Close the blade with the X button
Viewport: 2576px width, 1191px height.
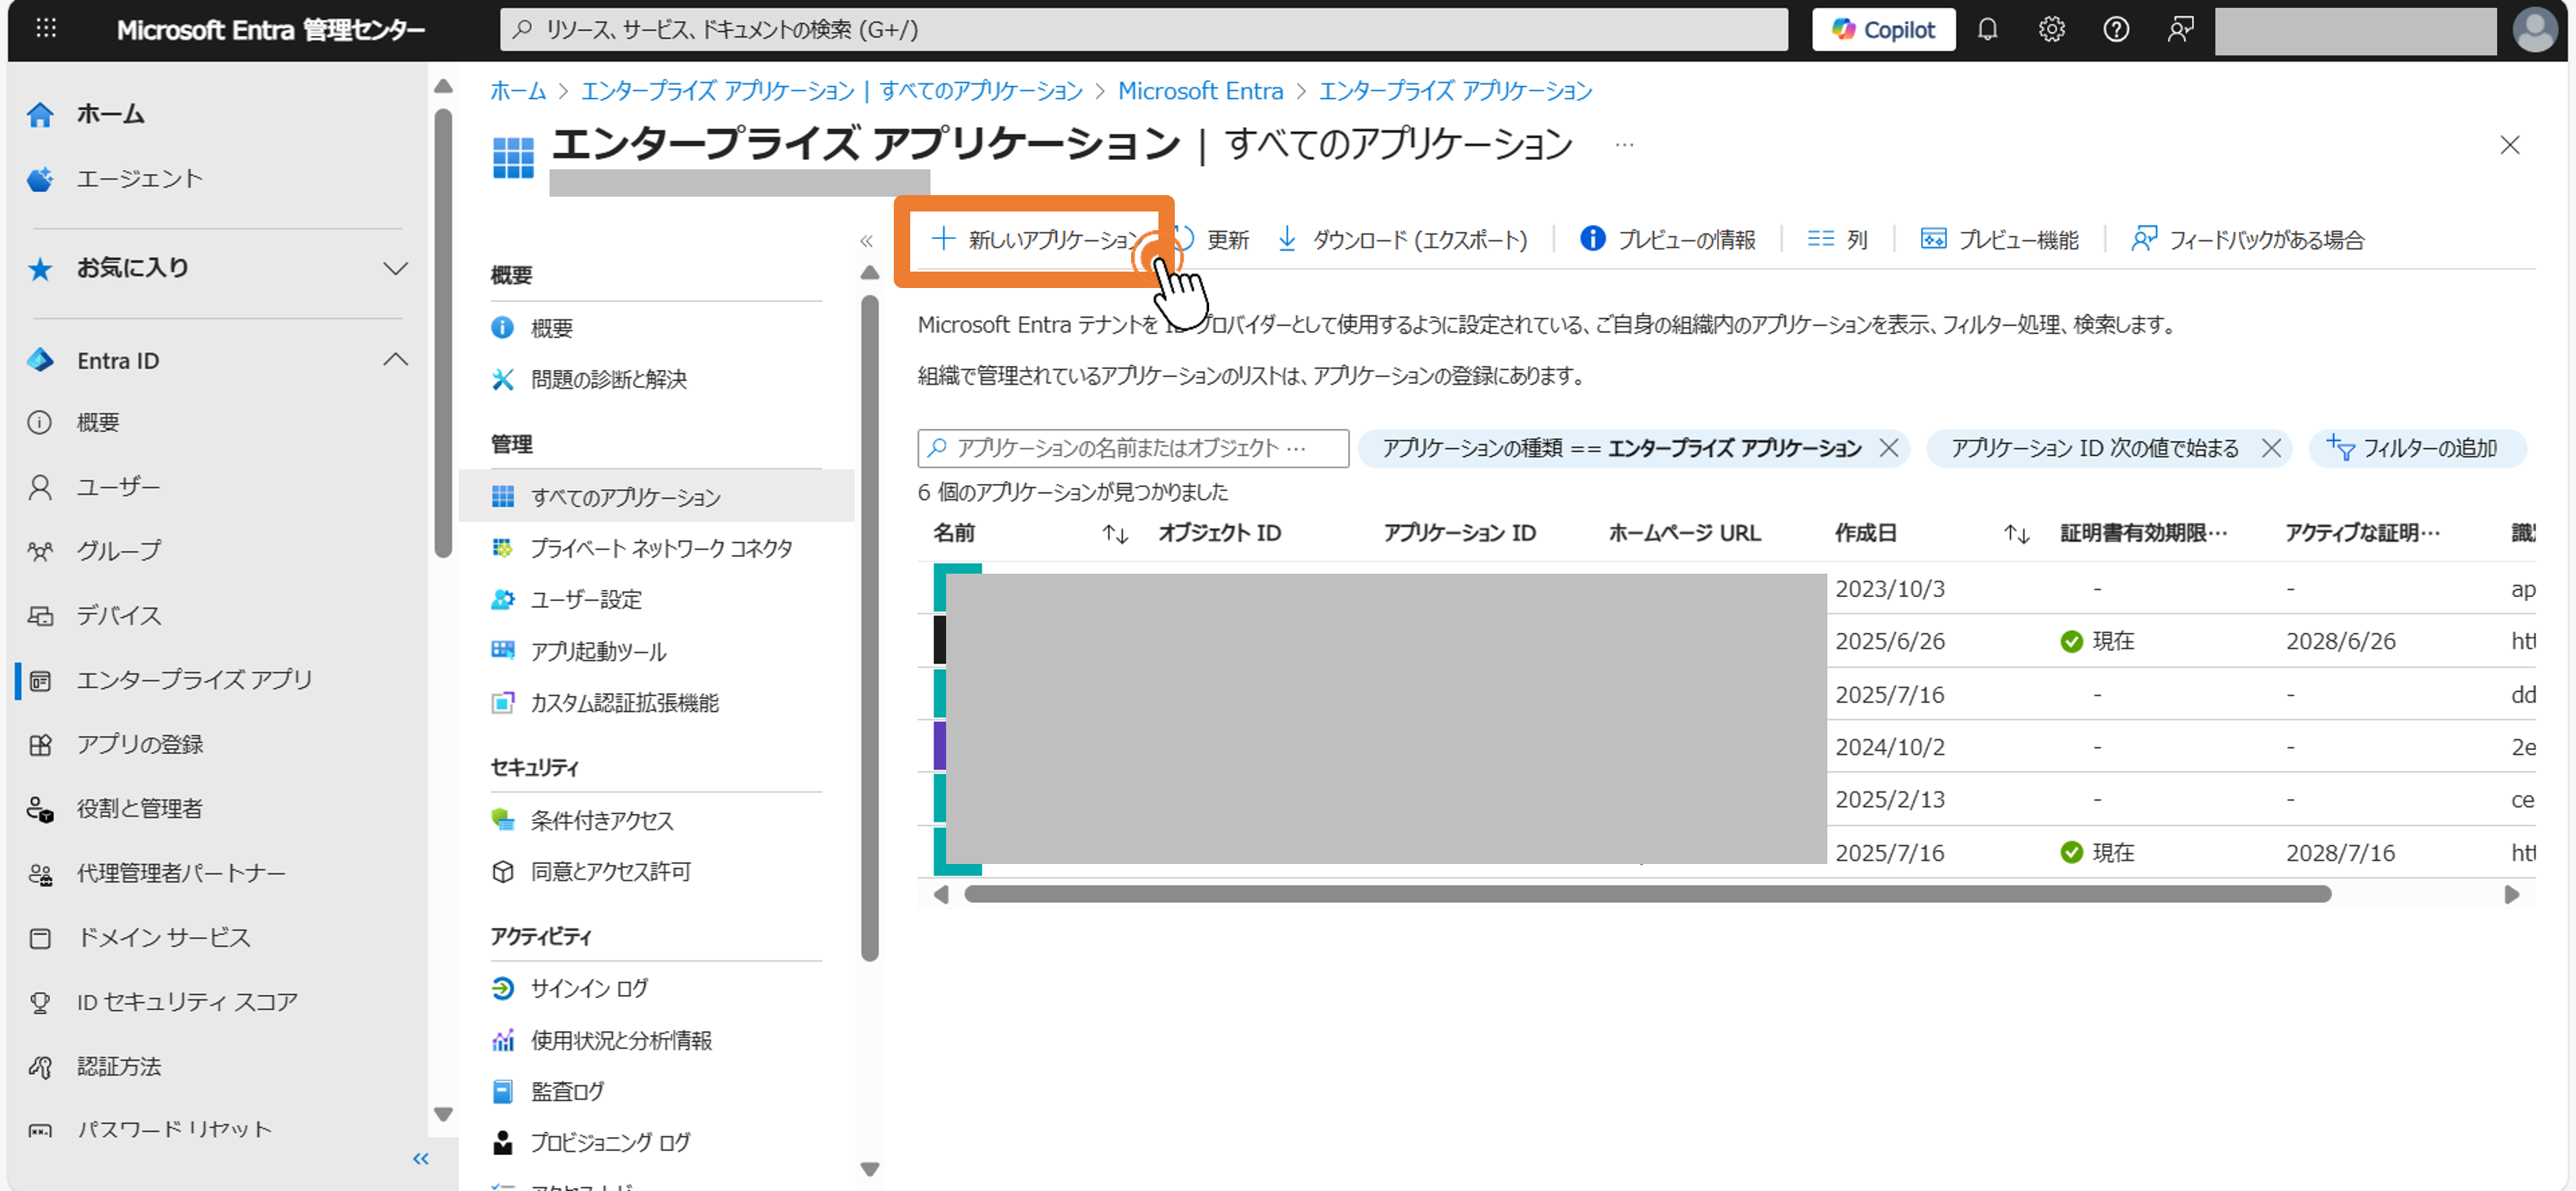click(2509, 145)
